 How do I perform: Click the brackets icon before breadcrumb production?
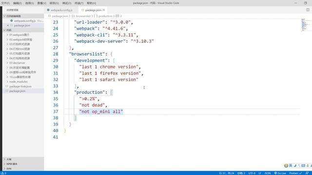96,16
